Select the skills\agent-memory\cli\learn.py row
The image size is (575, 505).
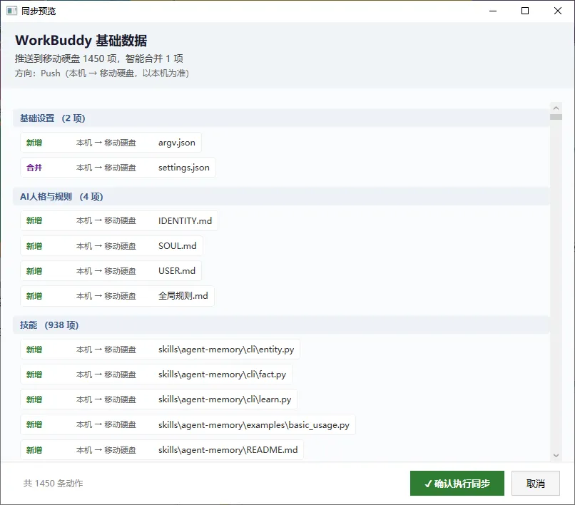click(159, 399)
